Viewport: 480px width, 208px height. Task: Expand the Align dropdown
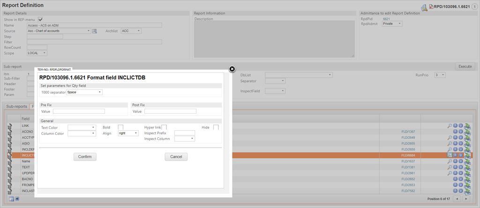(x=128, y=133)
